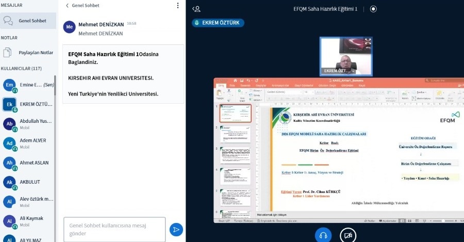Open the font size 16 dropdown
Image resolution: width=464 pixels, height=242 pixels.
[309, 92]
